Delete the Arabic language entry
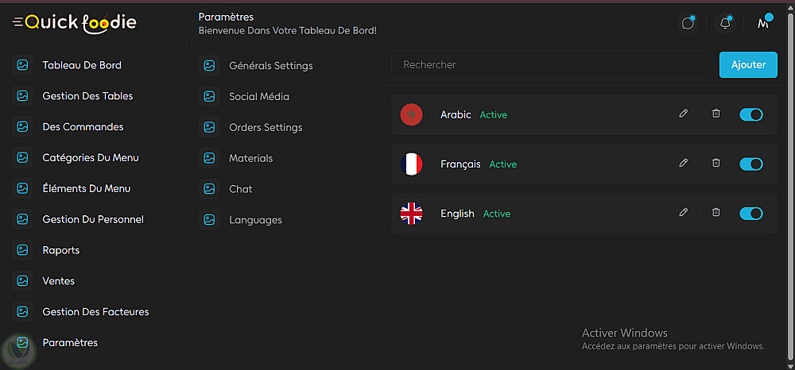 715,114
